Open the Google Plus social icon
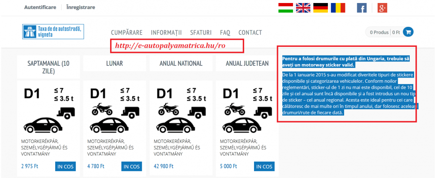This screenshot has height=178, width=435. (x=382, y=7)
